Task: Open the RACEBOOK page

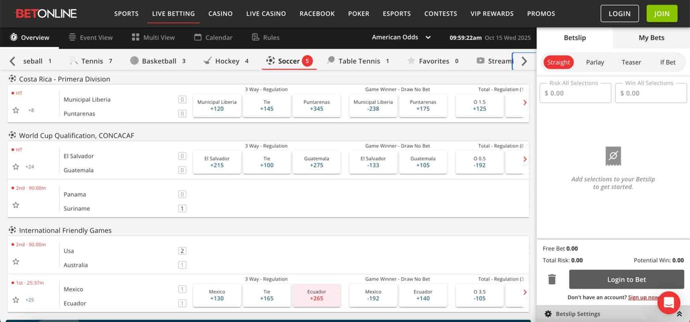Action: [x=317, y=13]
